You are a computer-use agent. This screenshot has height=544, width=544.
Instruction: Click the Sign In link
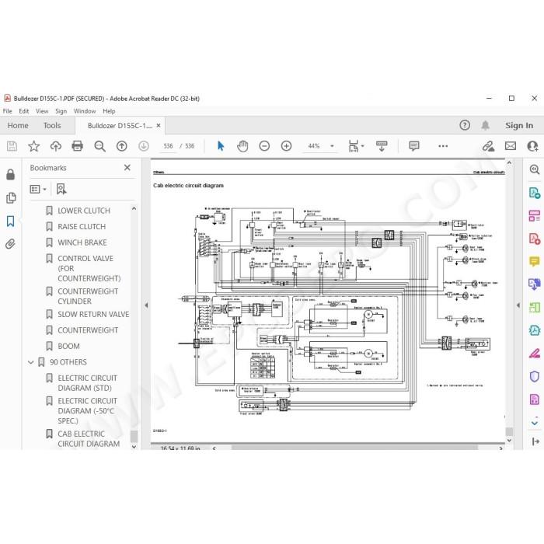point(519,126)
